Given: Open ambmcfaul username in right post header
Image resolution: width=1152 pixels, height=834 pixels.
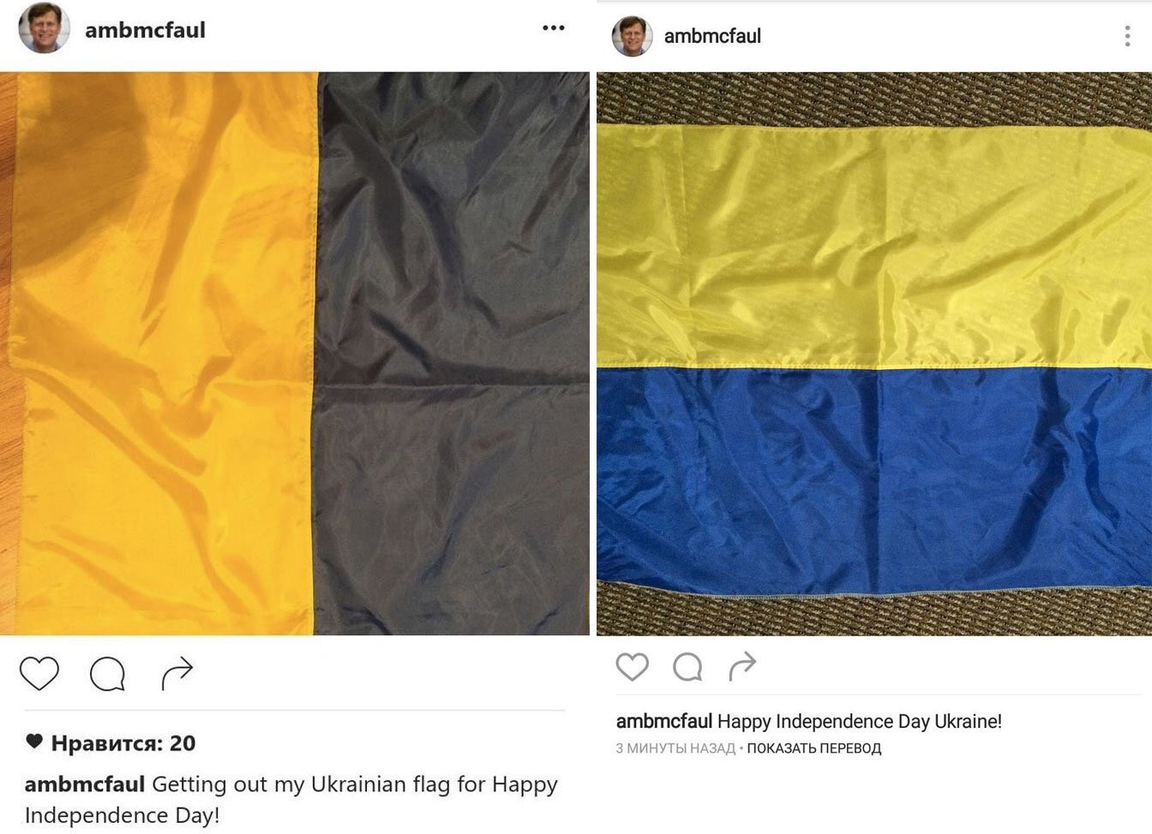Looking at the screenshot, I should click(712, 36).
